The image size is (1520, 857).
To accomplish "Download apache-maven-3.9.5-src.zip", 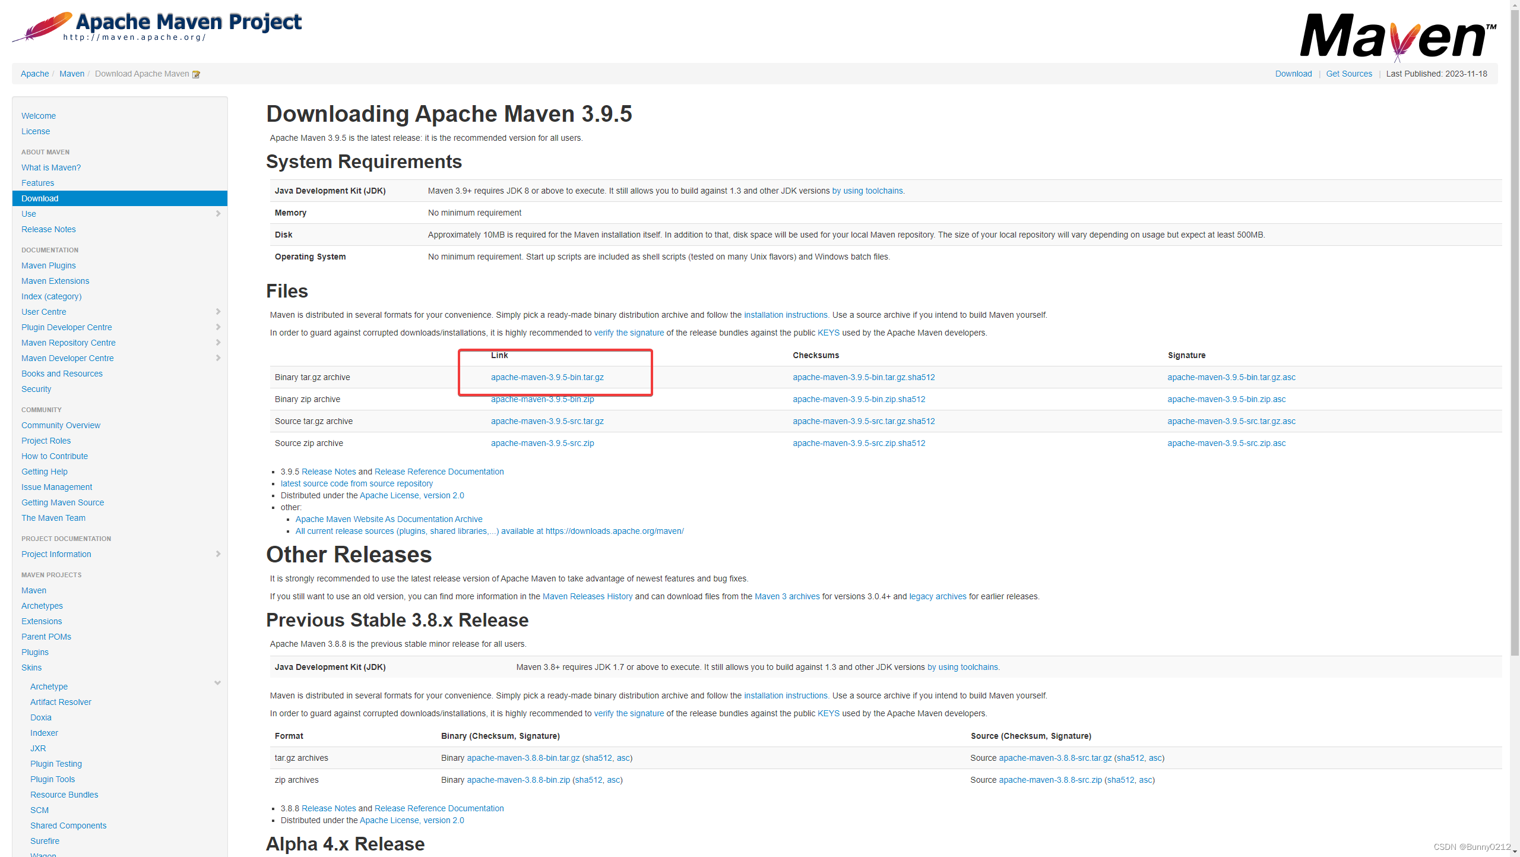I will (542, 443).
